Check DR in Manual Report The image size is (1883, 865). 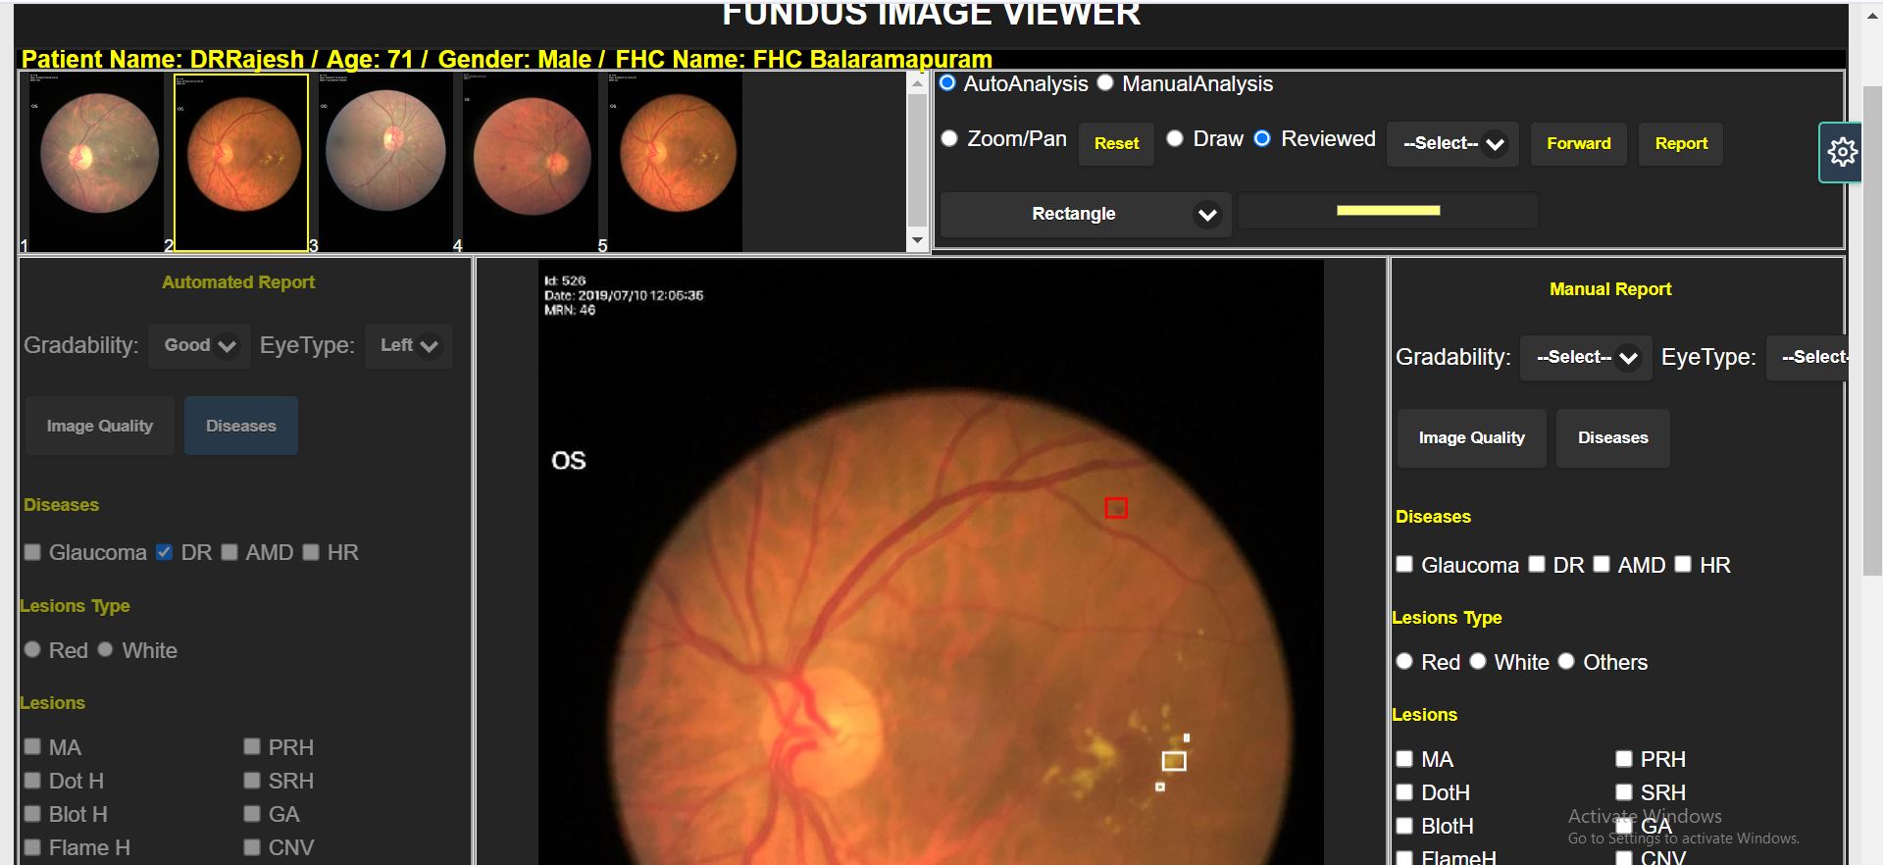(1537, 564)
